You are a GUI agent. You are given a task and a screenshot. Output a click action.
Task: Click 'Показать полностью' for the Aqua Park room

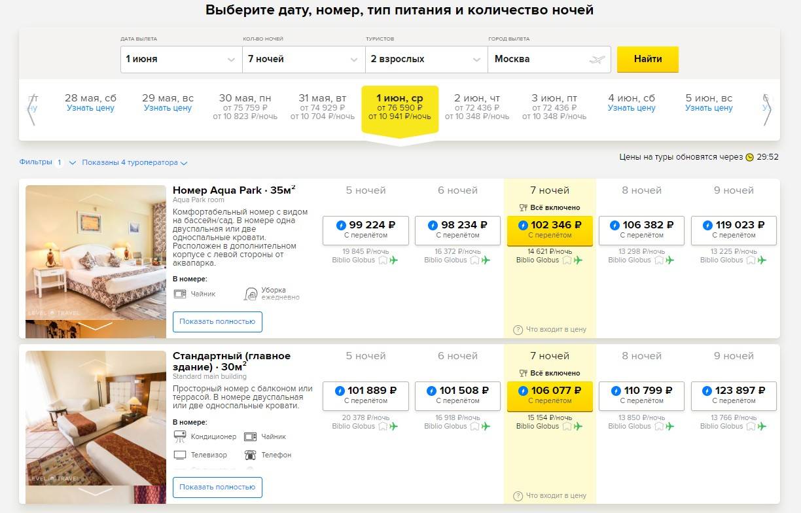(217, 322)
